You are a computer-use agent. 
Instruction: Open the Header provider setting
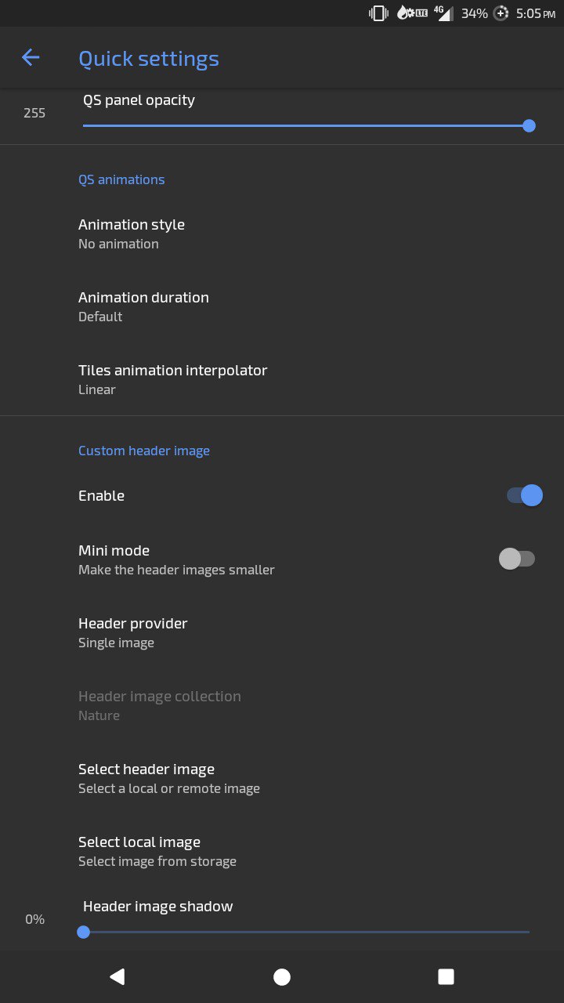(x=282, y=632)
